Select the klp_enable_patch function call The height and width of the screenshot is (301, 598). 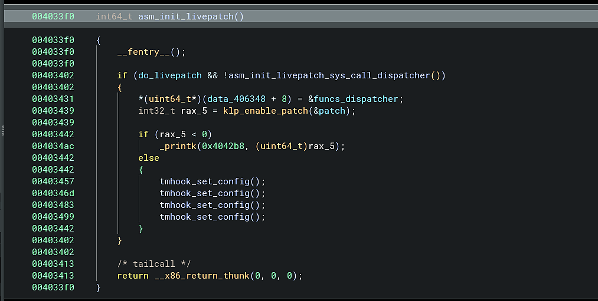click(x=266, y=111)
